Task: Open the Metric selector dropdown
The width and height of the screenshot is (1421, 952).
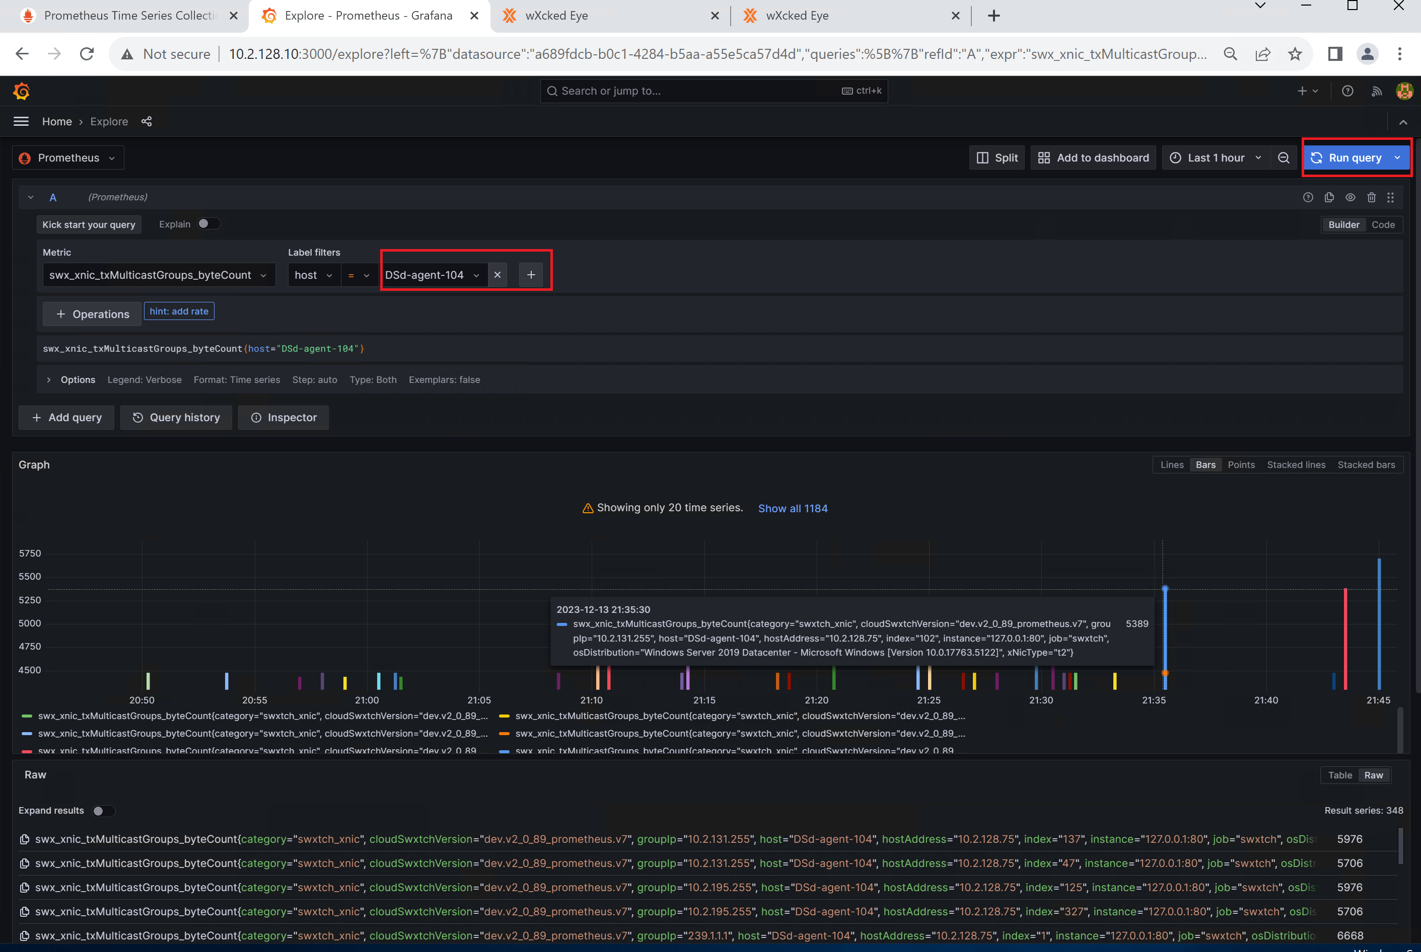Action: pyautogui.click(x=159, y=275)
